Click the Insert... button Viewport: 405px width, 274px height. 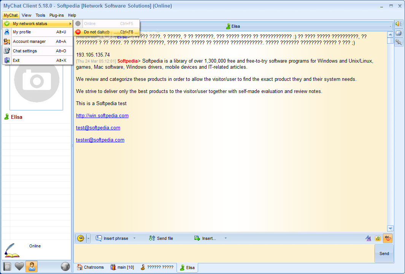point(205,238)
